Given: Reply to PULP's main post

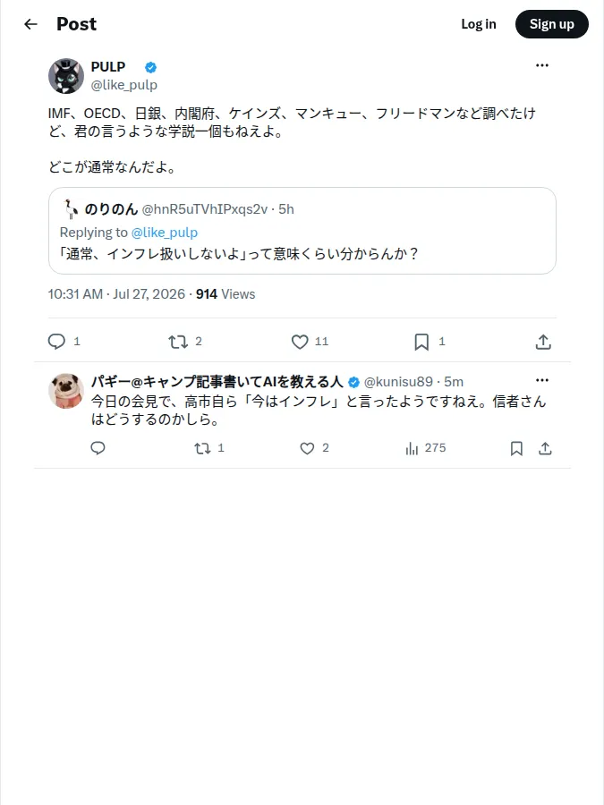Looking at the screenshot, I should (56, 342).
